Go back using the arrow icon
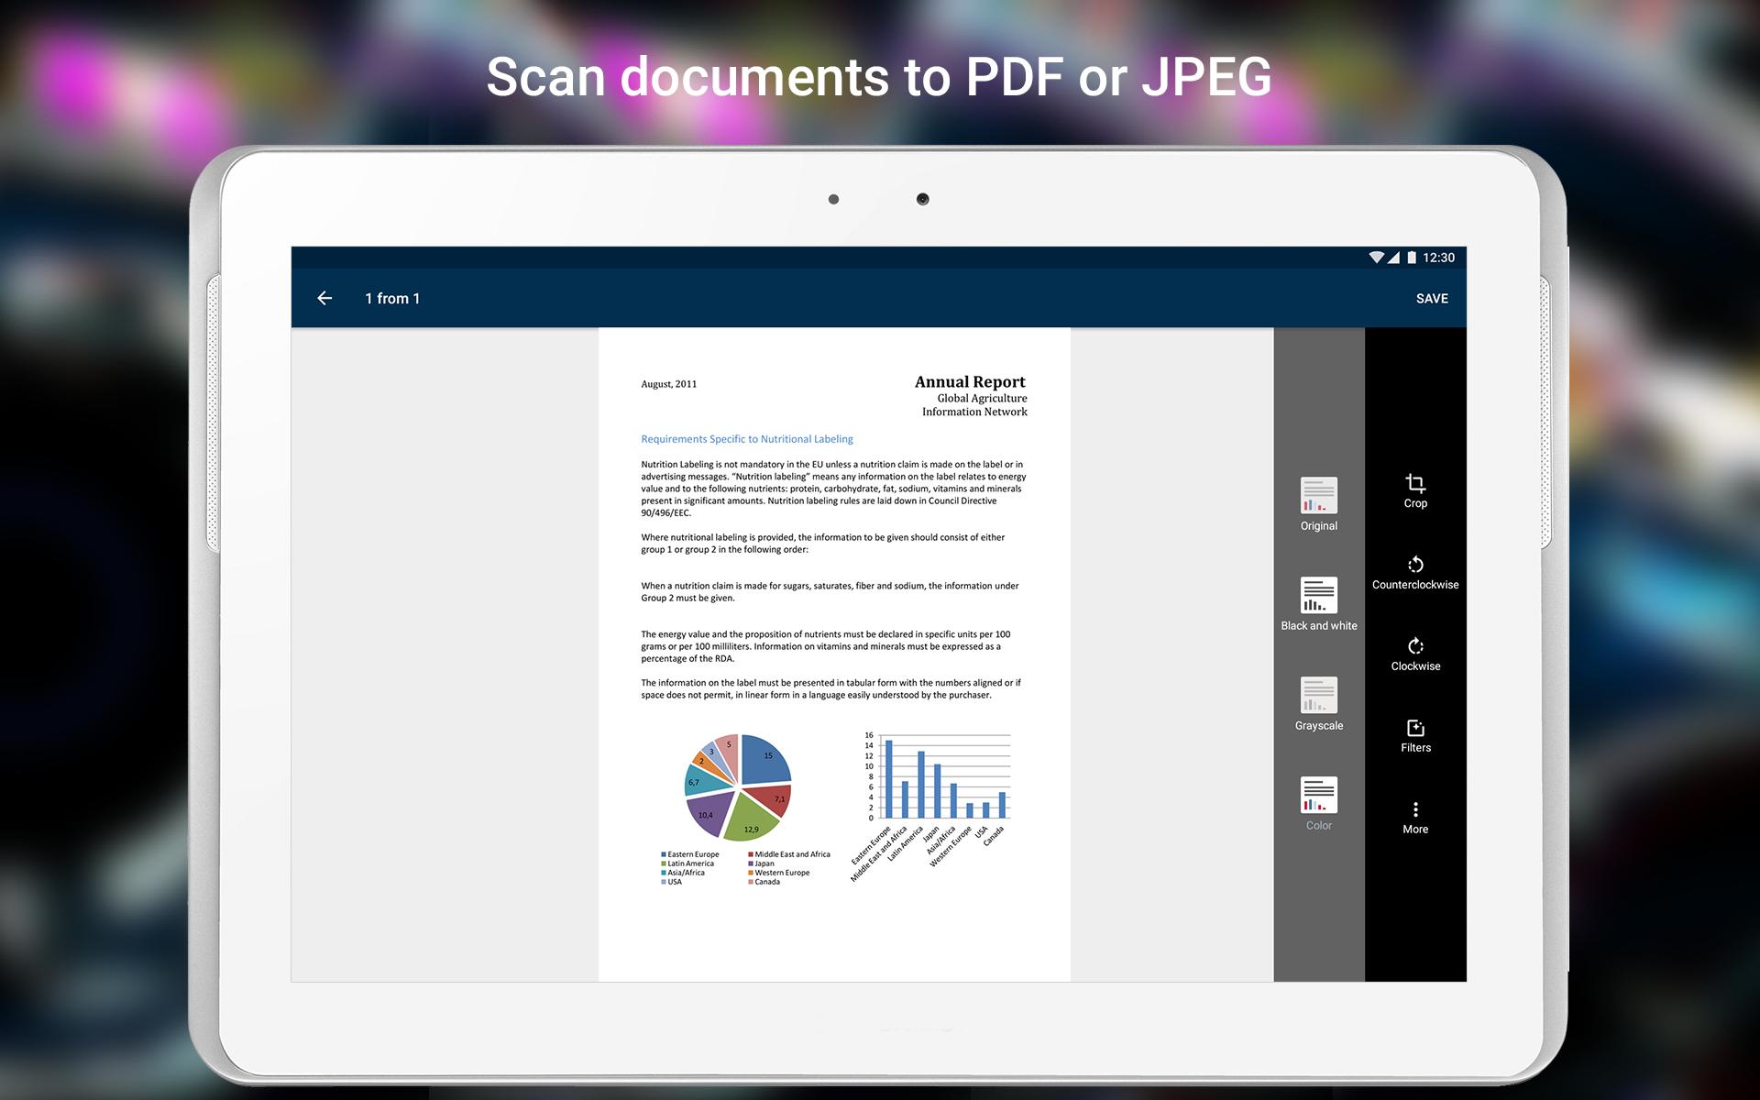Image resolution: width=1760 pixels, height=1100 pixels. coord(324,298)
